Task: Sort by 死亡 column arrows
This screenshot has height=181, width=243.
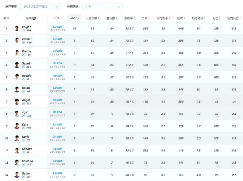Action: point(220,18)
